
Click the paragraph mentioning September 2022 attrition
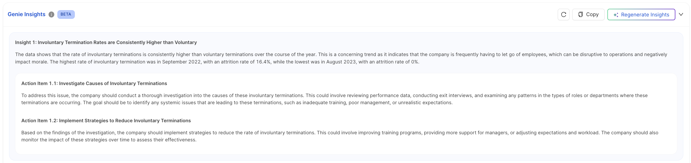click(x=341, y=58)
